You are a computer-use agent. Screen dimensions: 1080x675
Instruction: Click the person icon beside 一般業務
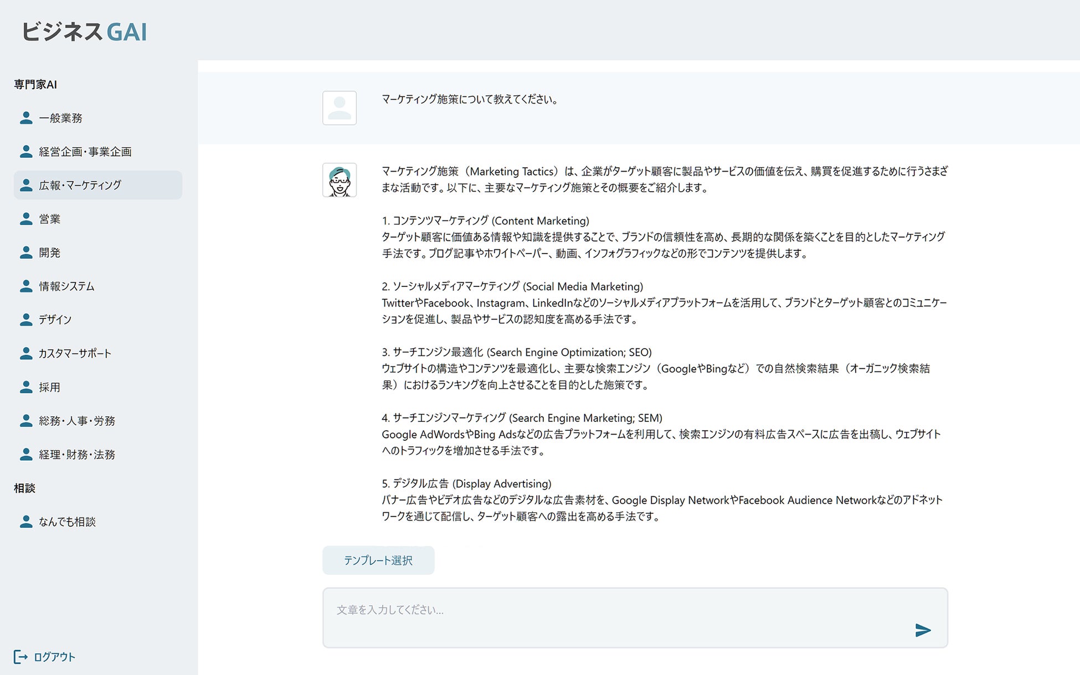click(26, 118)
